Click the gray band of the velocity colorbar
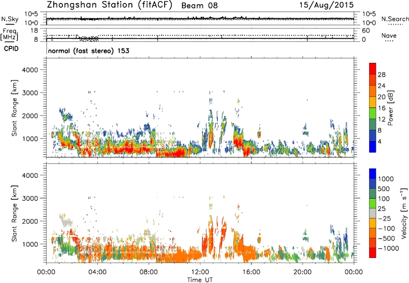This screenshot has width=409, height=283. pos(373,213)
